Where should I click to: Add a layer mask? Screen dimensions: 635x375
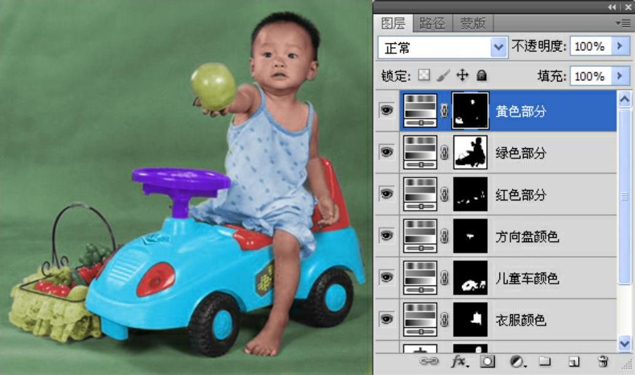[487, 361]
